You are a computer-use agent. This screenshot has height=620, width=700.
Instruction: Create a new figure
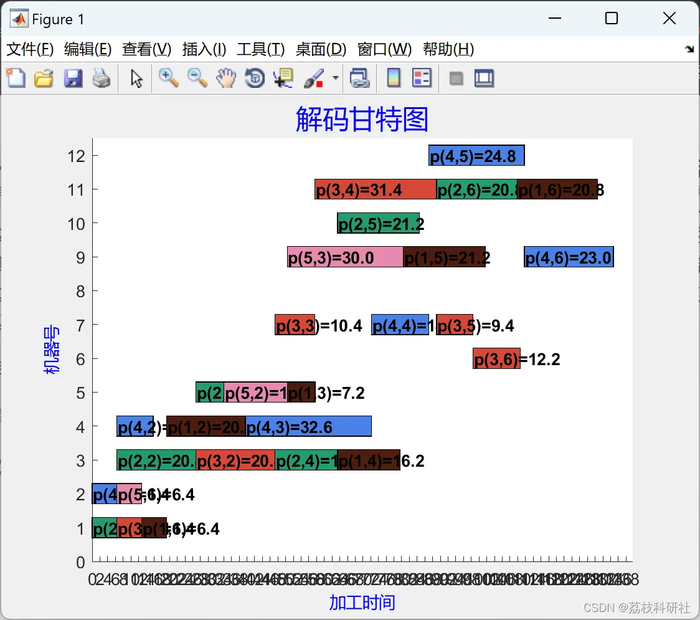tap(16, 78)
